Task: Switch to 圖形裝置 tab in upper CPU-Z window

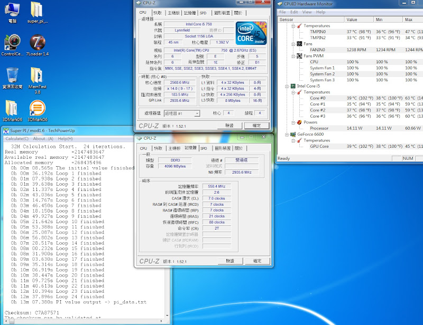Action: 222,13
